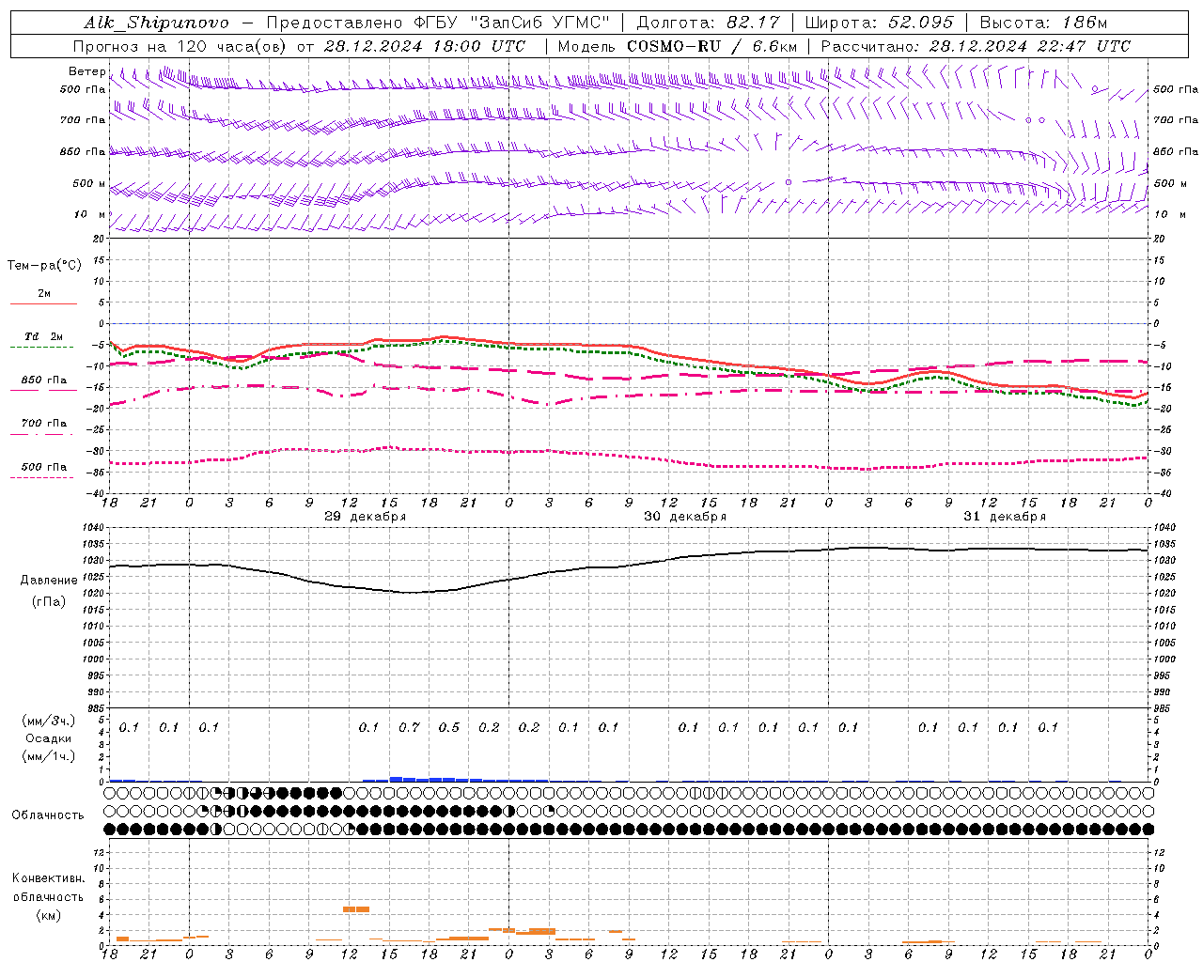The image size is (1203, 962).
Task: Click the 2м temperature legend entry
Action: click(44, 294)
